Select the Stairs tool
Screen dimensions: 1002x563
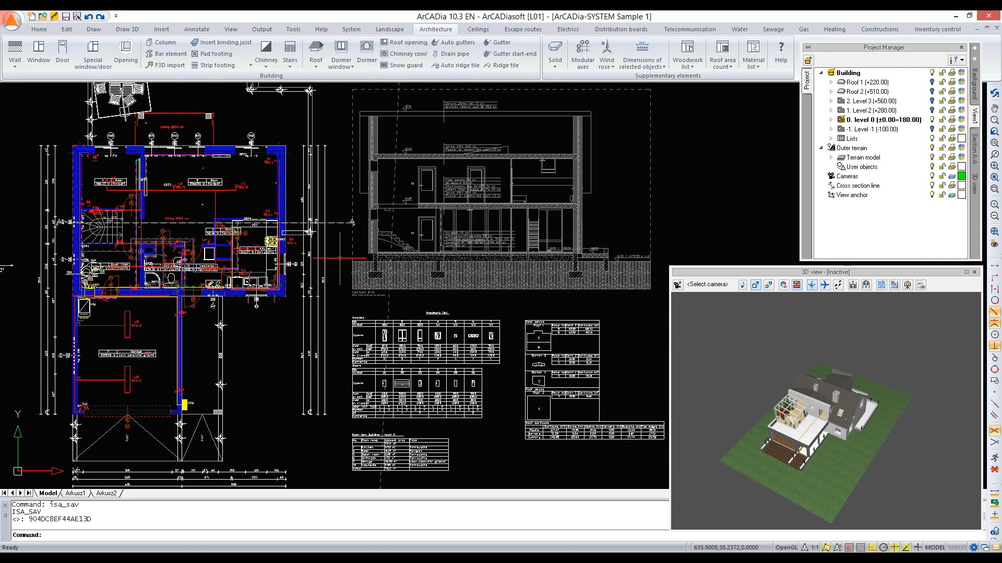pos(290,51)
